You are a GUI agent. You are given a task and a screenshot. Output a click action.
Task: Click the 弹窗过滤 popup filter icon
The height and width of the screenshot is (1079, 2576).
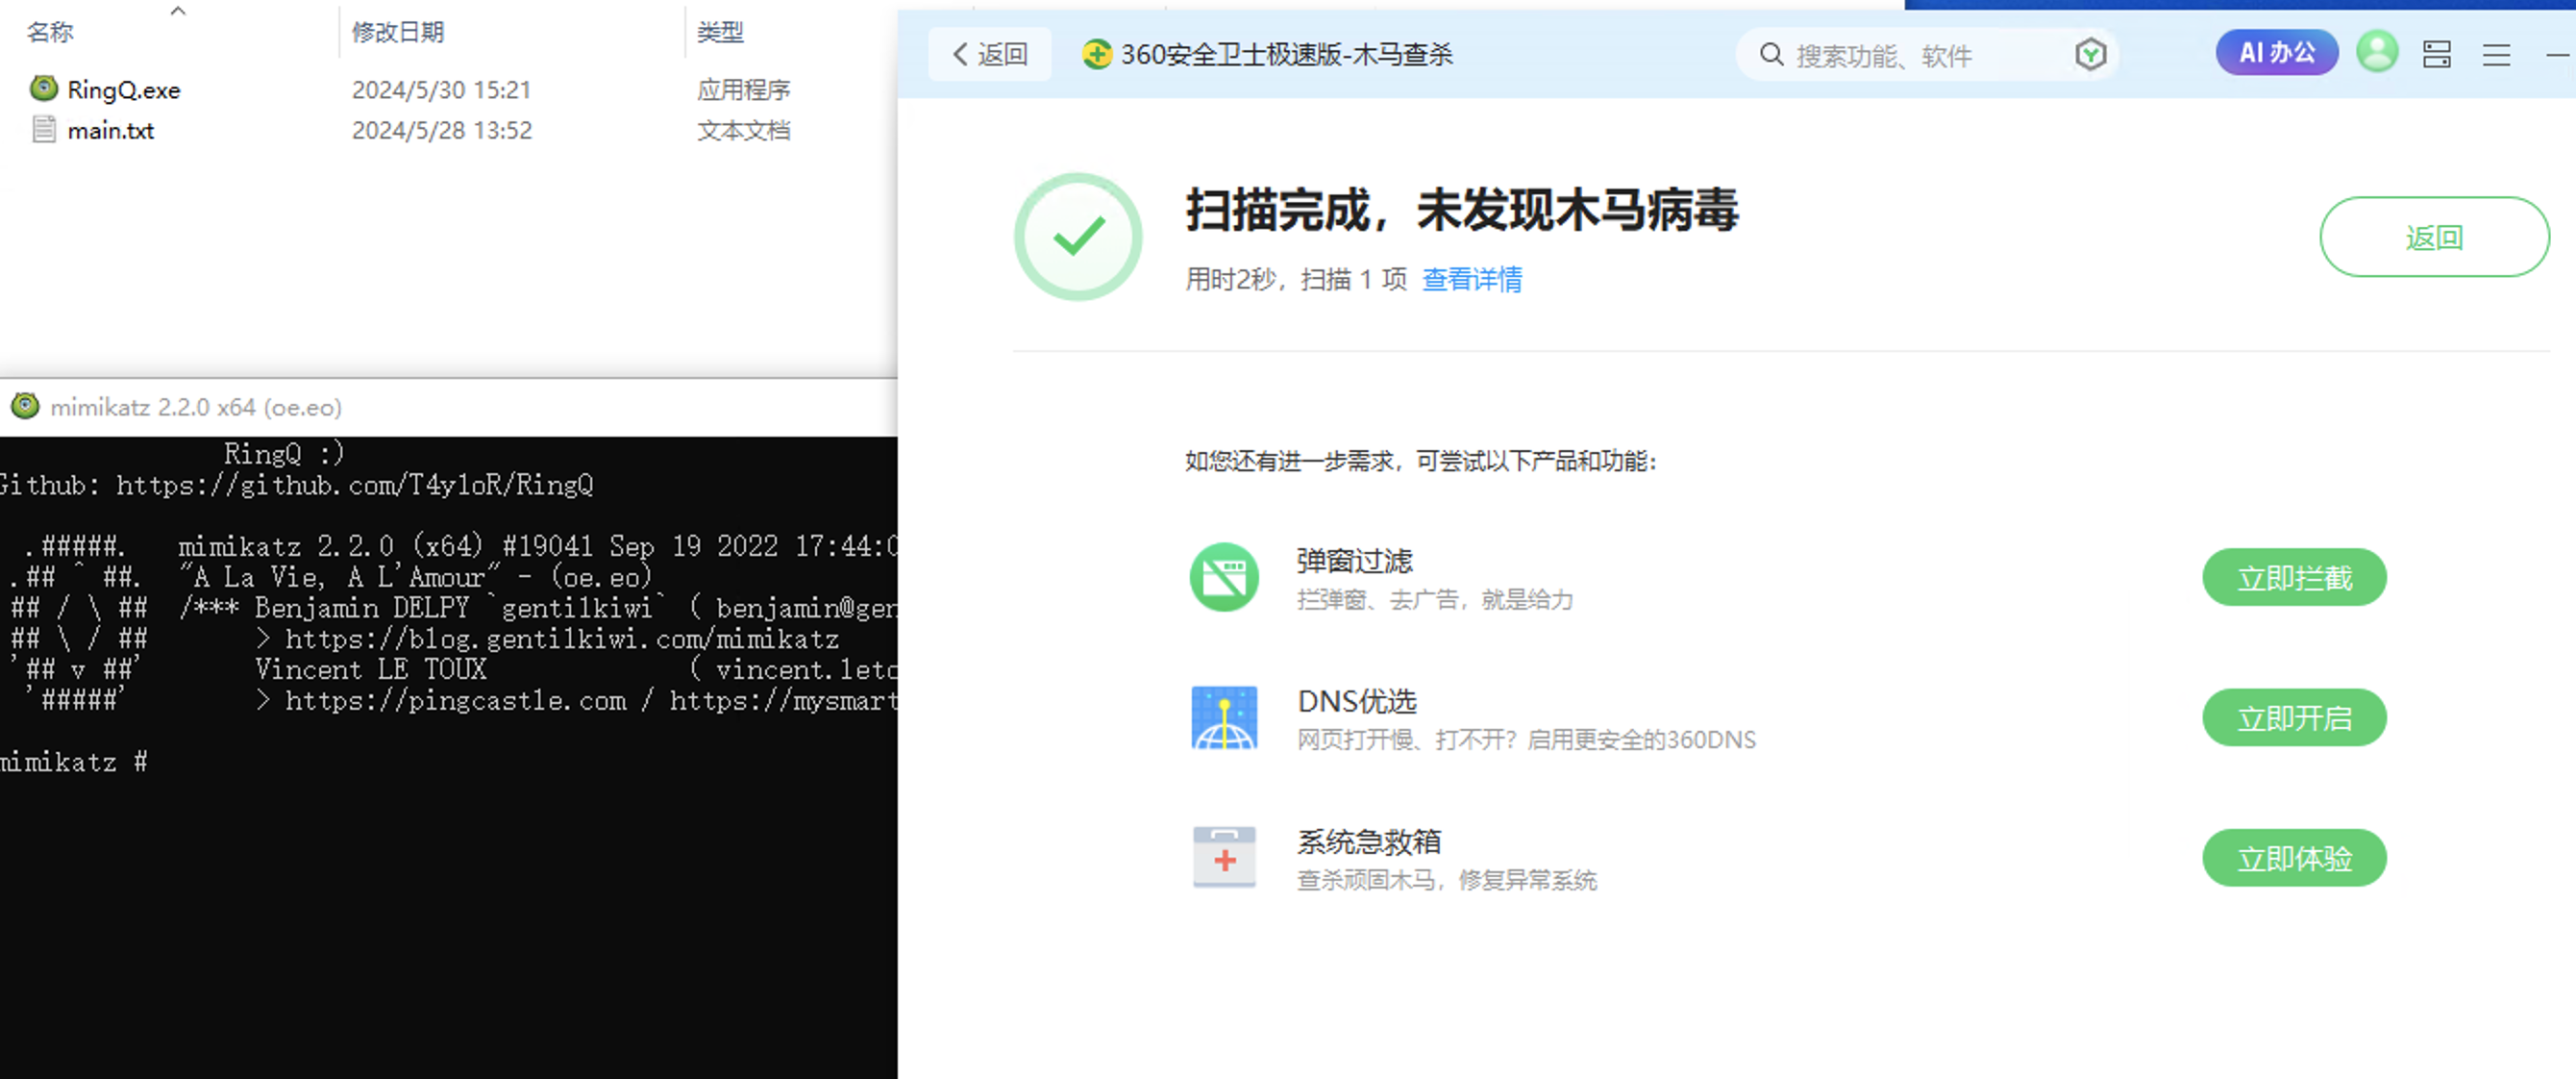coord(1223,578)
